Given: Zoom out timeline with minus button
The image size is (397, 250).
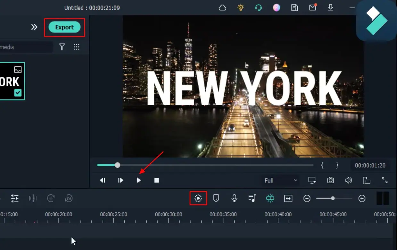Looking at the screenshot, I should [307, 199].
